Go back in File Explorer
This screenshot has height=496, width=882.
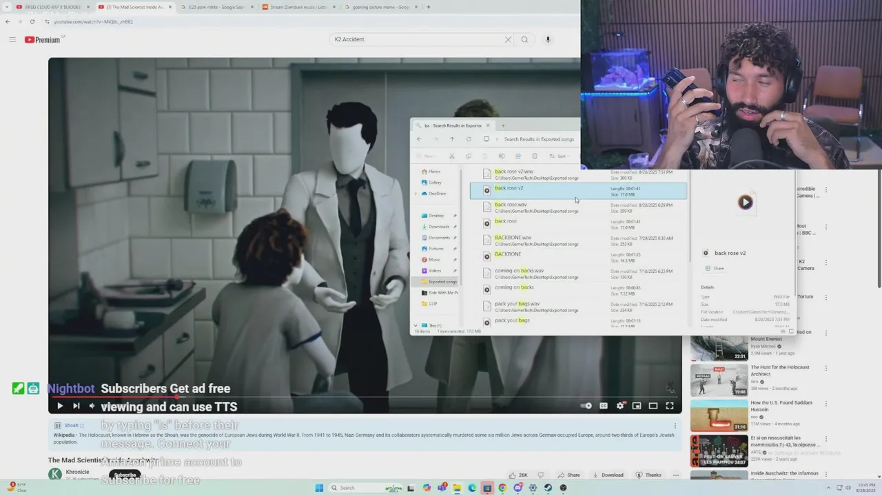click(419, 139)
